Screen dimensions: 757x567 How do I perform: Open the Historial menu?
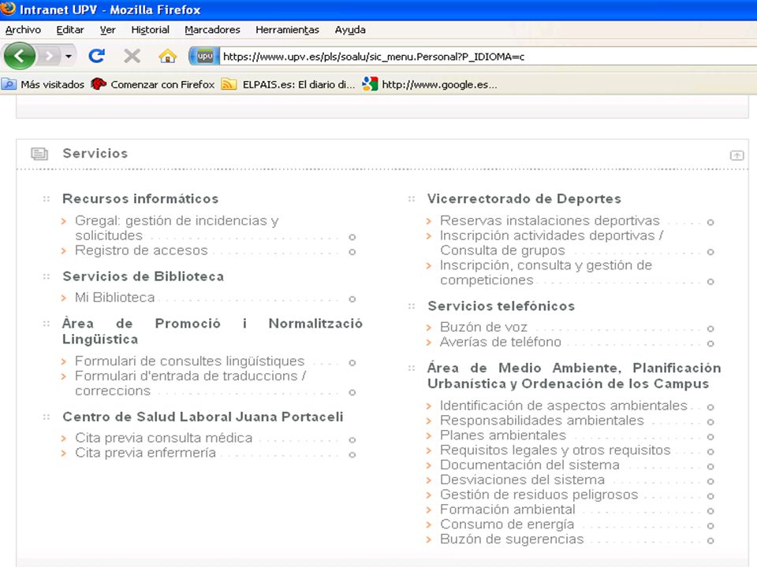150,30
